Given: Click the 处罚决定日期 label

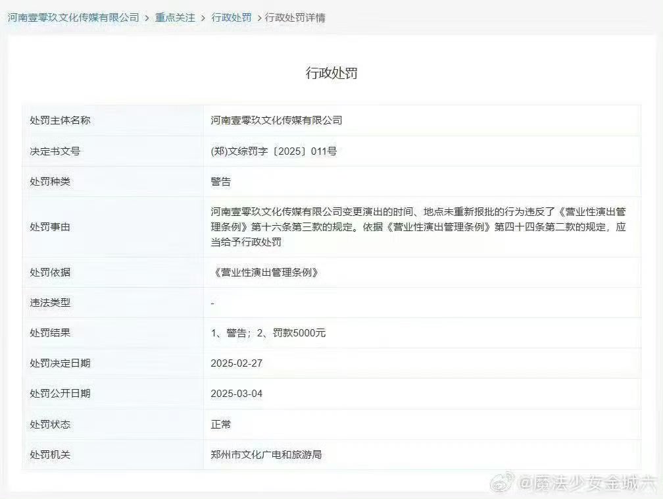Looking at the screenshot, I should point(60,363).
